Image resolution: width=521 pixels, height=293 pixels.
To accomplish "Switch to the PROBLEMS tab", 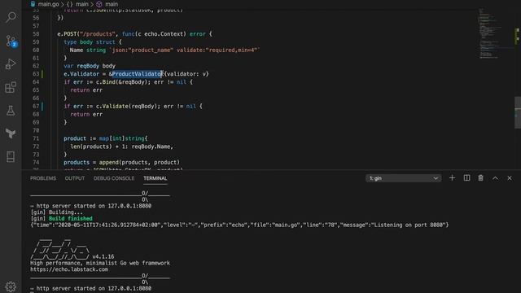I will click(43, 178).
